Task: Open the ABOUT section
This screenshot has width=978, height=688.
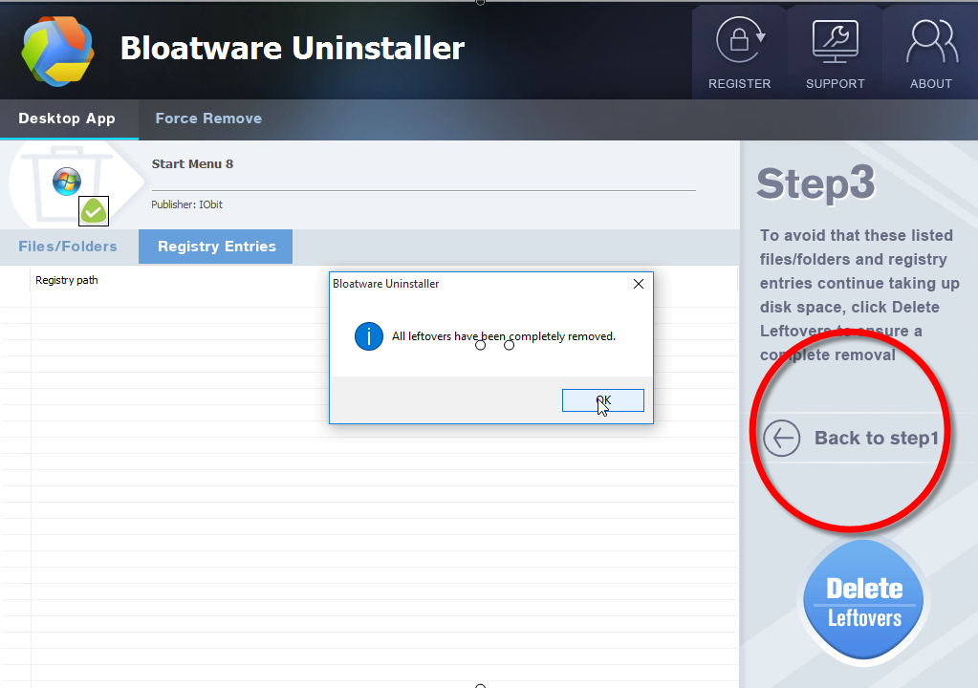Action: point(930,53)
